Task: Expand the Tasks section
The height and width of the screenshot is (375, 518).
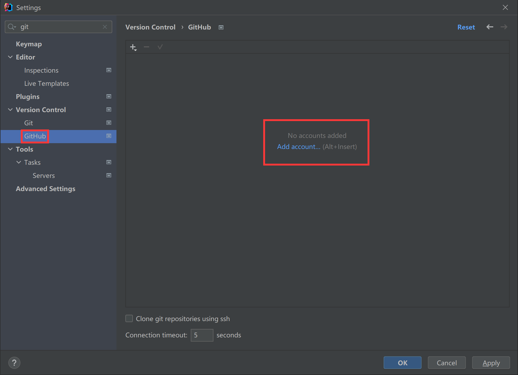Action: click(19, 162)
